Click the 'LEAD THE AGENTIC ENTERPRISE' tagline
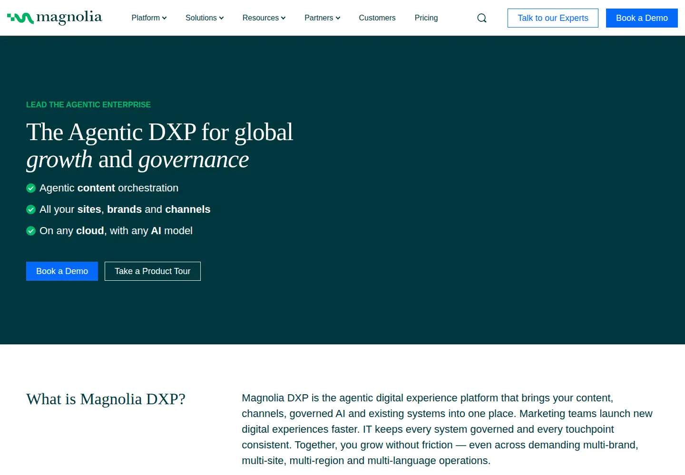 (88, 104)
